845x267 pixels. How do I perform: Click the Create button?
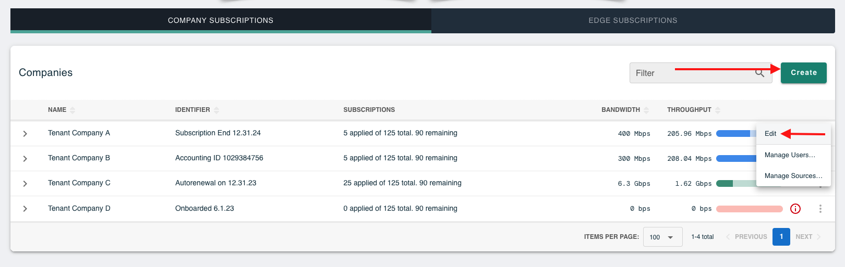[x=804, y=73]
